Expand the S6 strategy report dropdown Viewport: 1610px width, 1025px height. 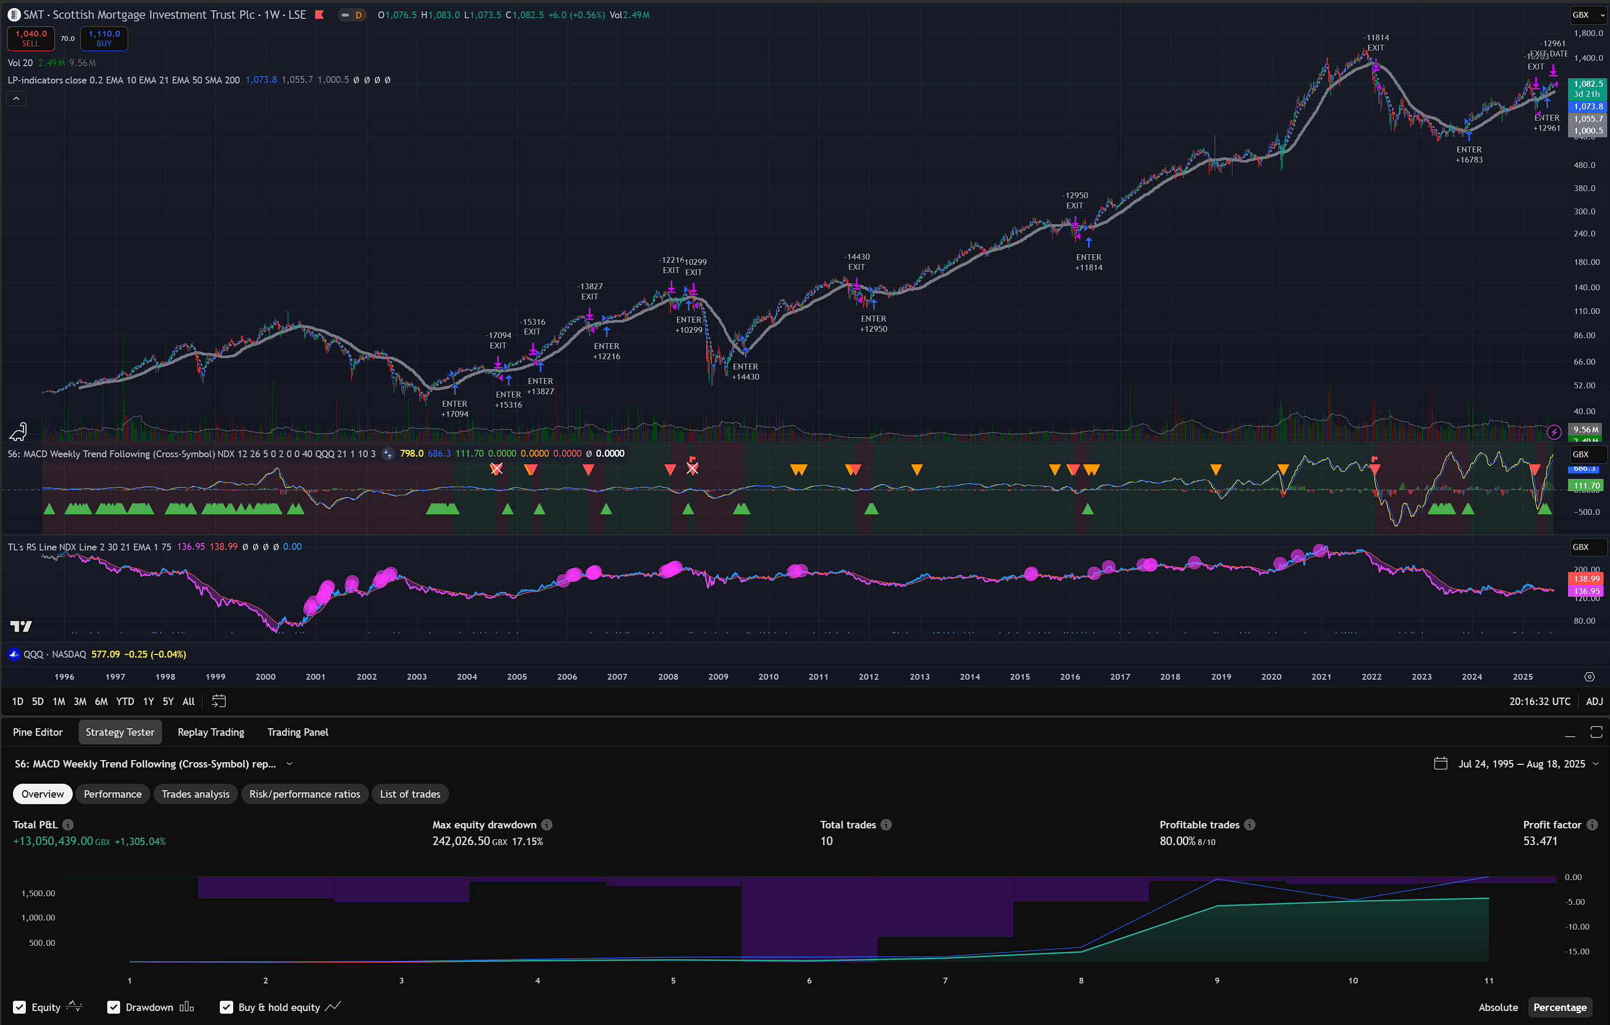click(x=289, y=764)
